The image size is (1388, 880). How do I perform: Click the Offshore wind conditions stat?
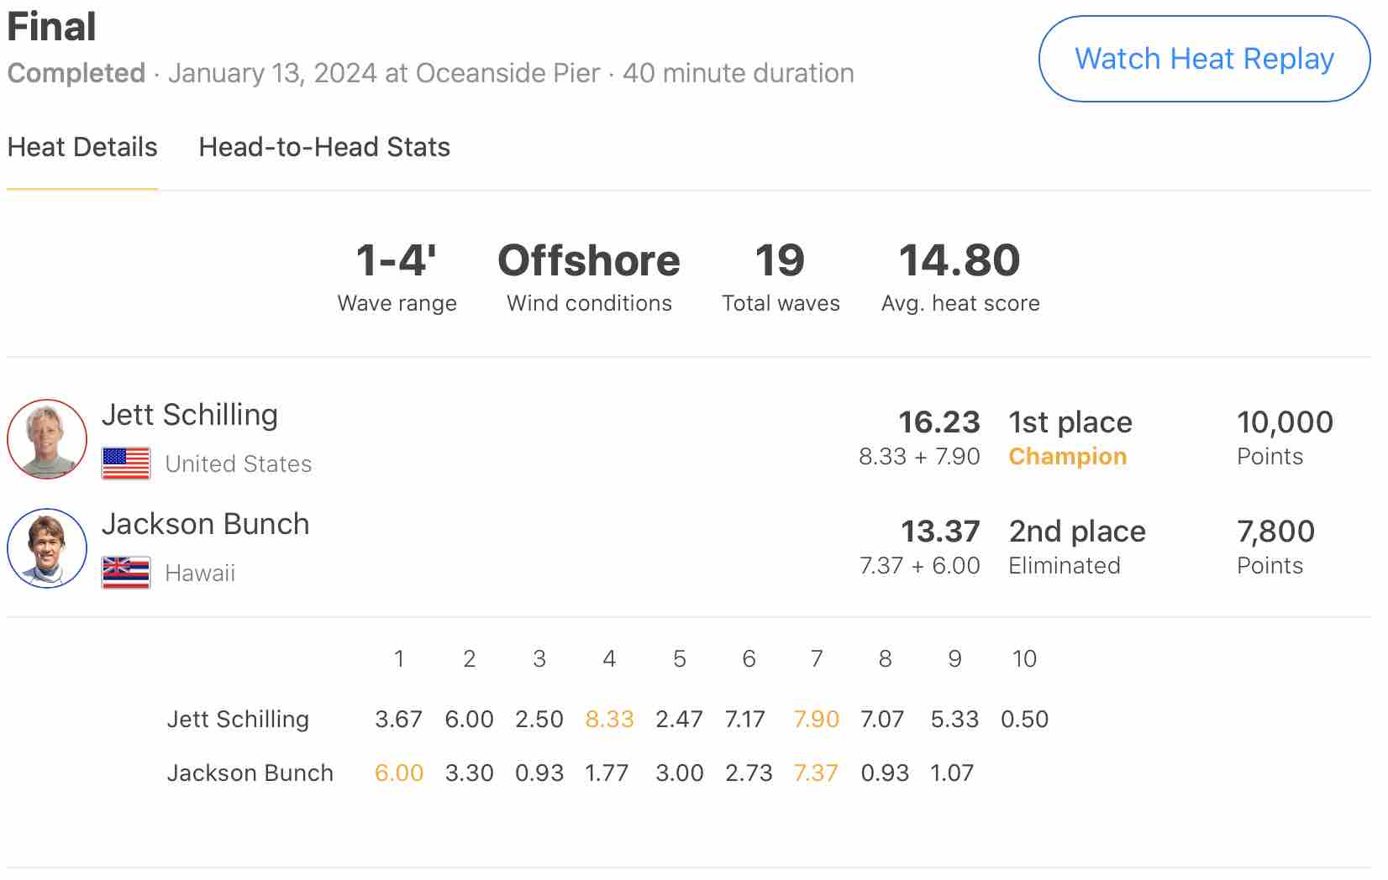(x=589, y=260)
